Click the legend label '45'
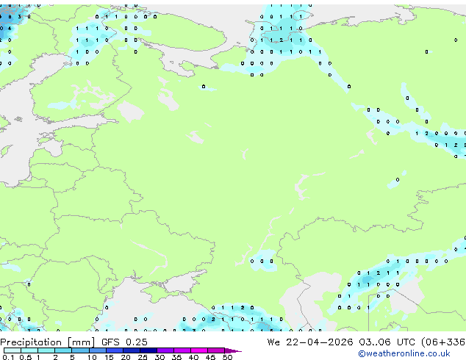This screenshot has height=360, width=466. [x=210, y=357]
